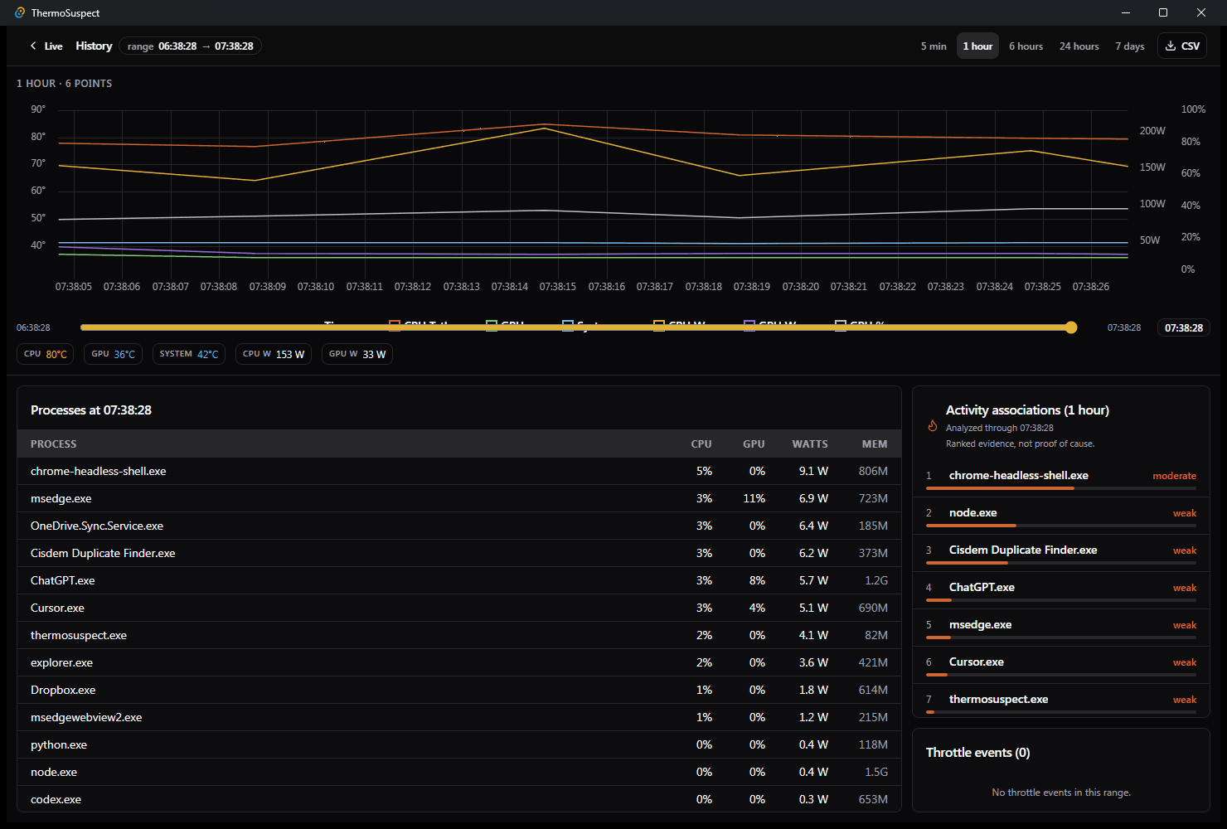Select the python.exe process row

tap(459, 744)
